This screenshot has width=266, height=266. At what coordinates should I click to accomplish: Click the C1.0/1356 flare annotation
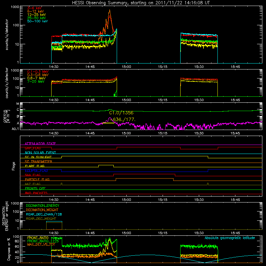121,113
